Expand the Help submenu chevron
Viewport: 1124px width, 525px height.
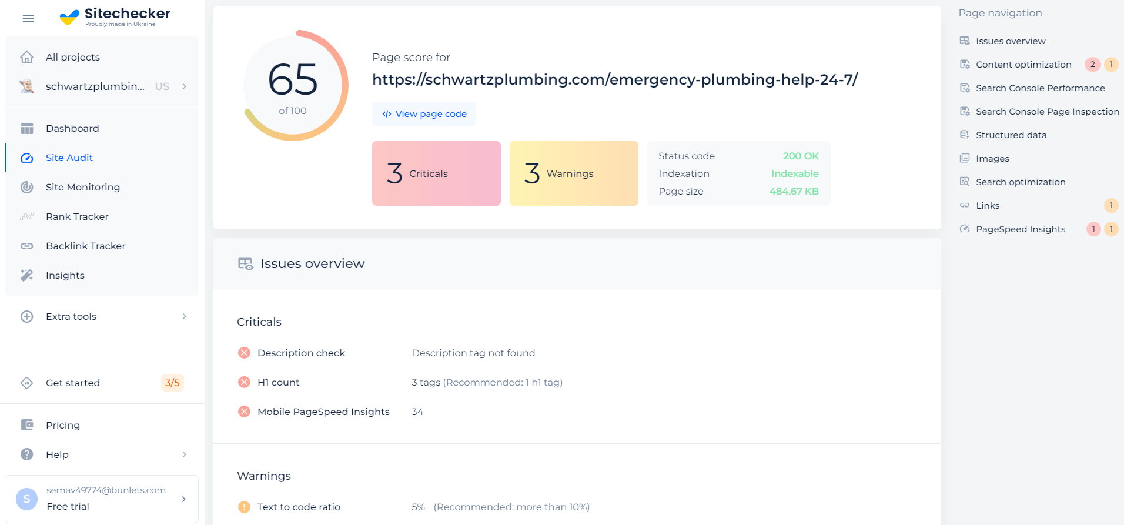[x=185, y=454]
